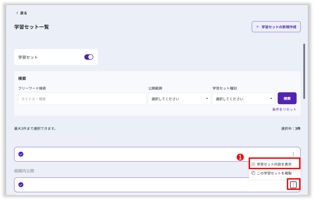
Task: Choose この学習セットを複製 menu entry
Action: [274, 173]
